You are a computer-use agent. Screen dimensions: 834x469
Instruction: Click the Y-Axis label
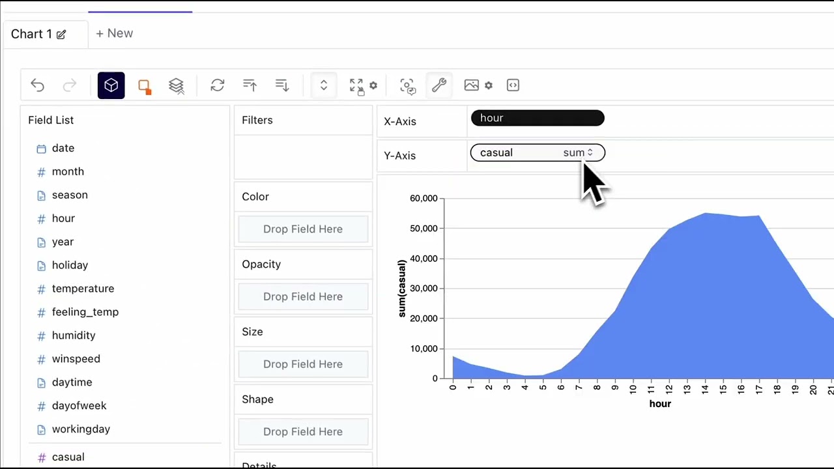click(x=400, y=156)
